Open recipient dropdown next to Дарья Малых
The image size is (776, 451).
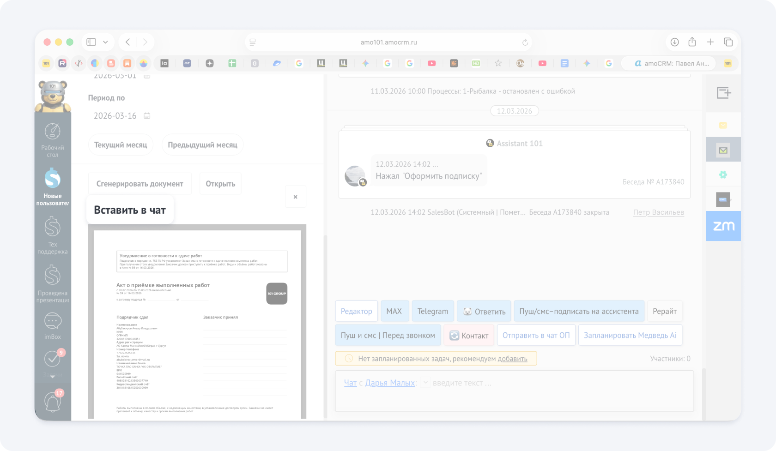point(425,383)
